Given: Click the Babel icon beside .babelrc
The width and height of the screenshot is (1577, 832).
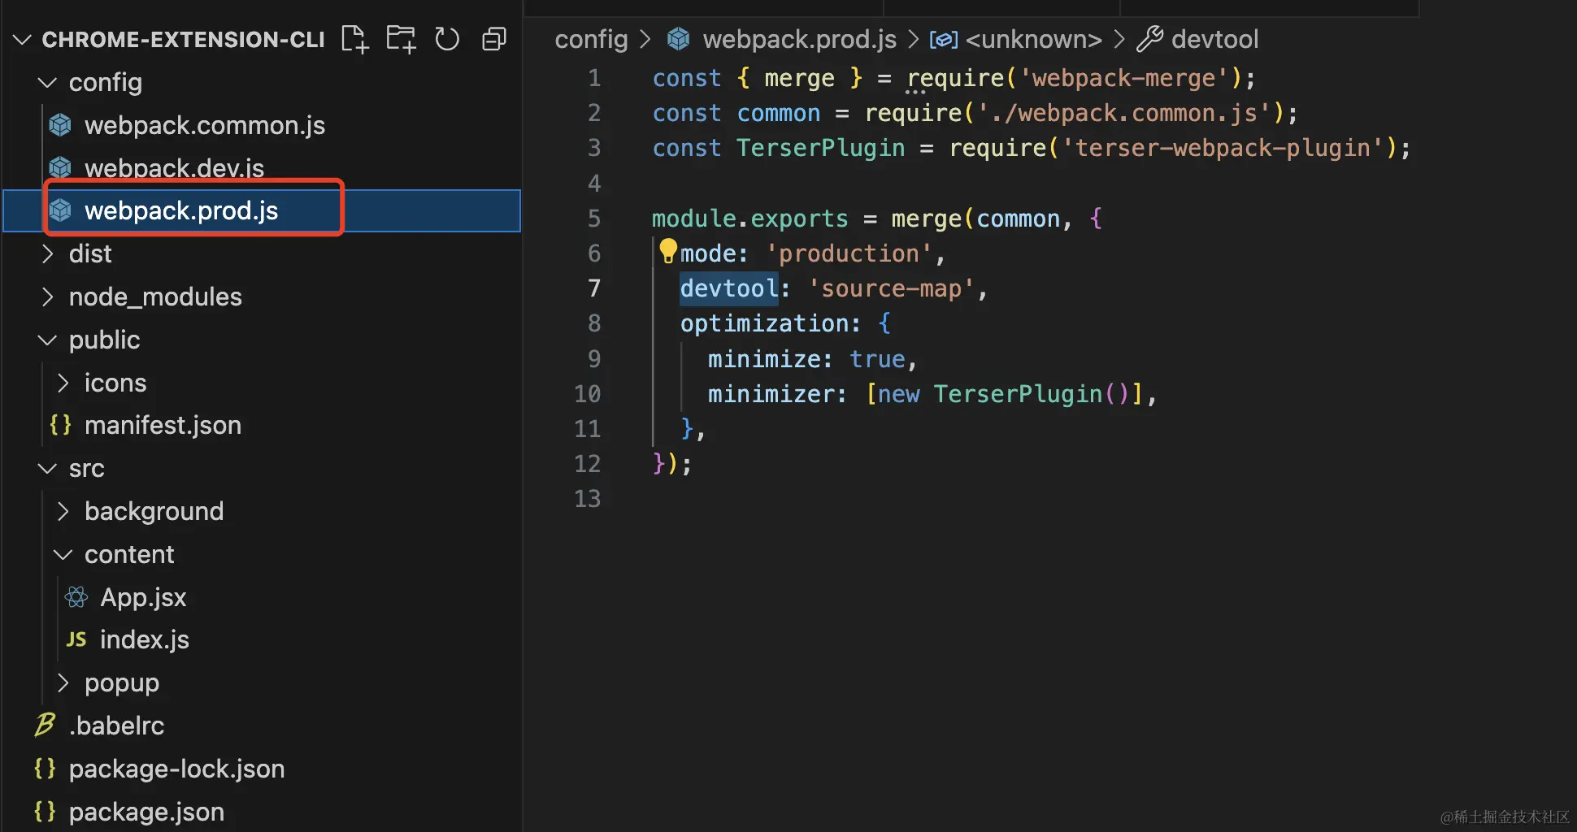Looking at the screenshot, I should click(45, 725).
